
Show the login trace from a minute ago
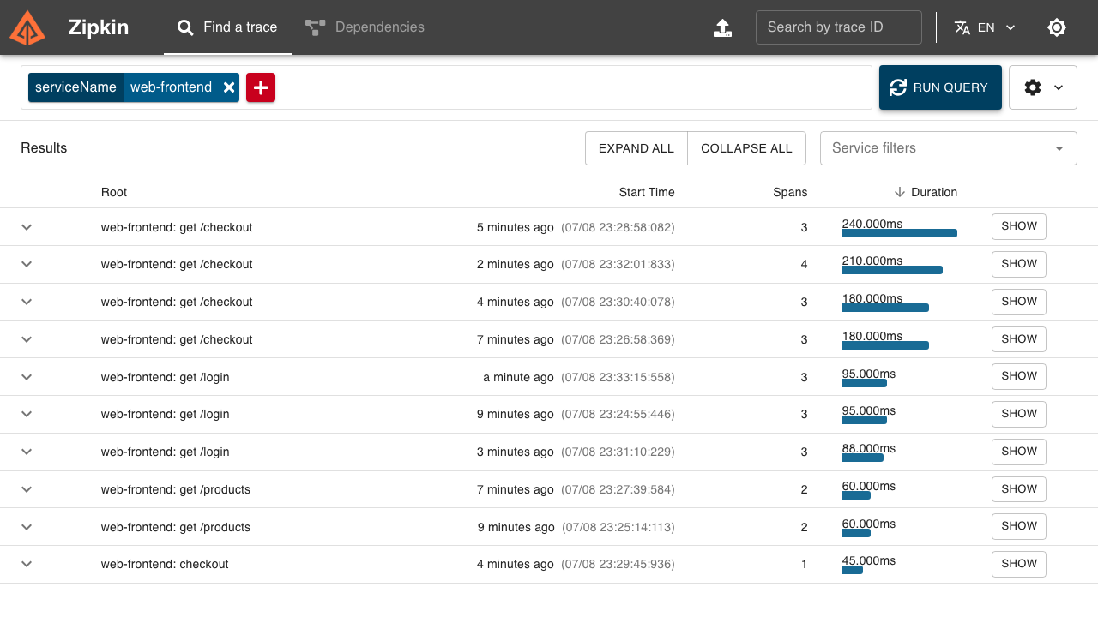coord(1019,376)
